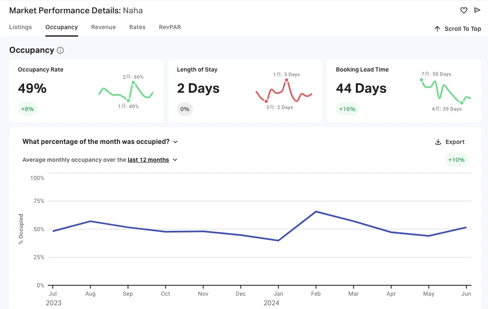488x309 pixels.
Task: Click the 0% length of stay badge
Action: pyautogui.click(x=185, y=109)
